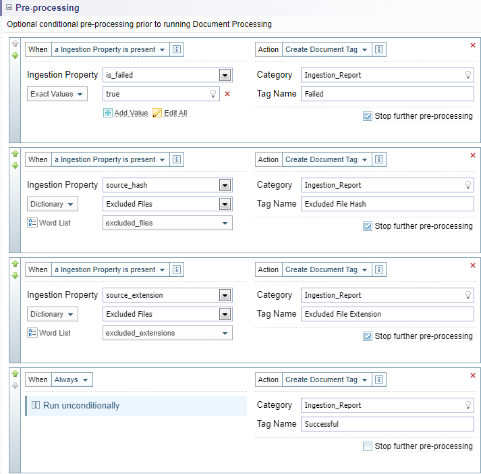Delete the Excluded File Extension rule

[472, 265]
